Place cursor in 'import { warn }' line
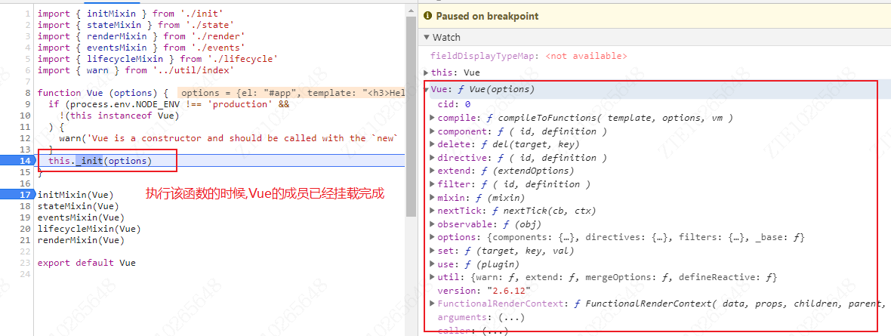 click(135, 70)
